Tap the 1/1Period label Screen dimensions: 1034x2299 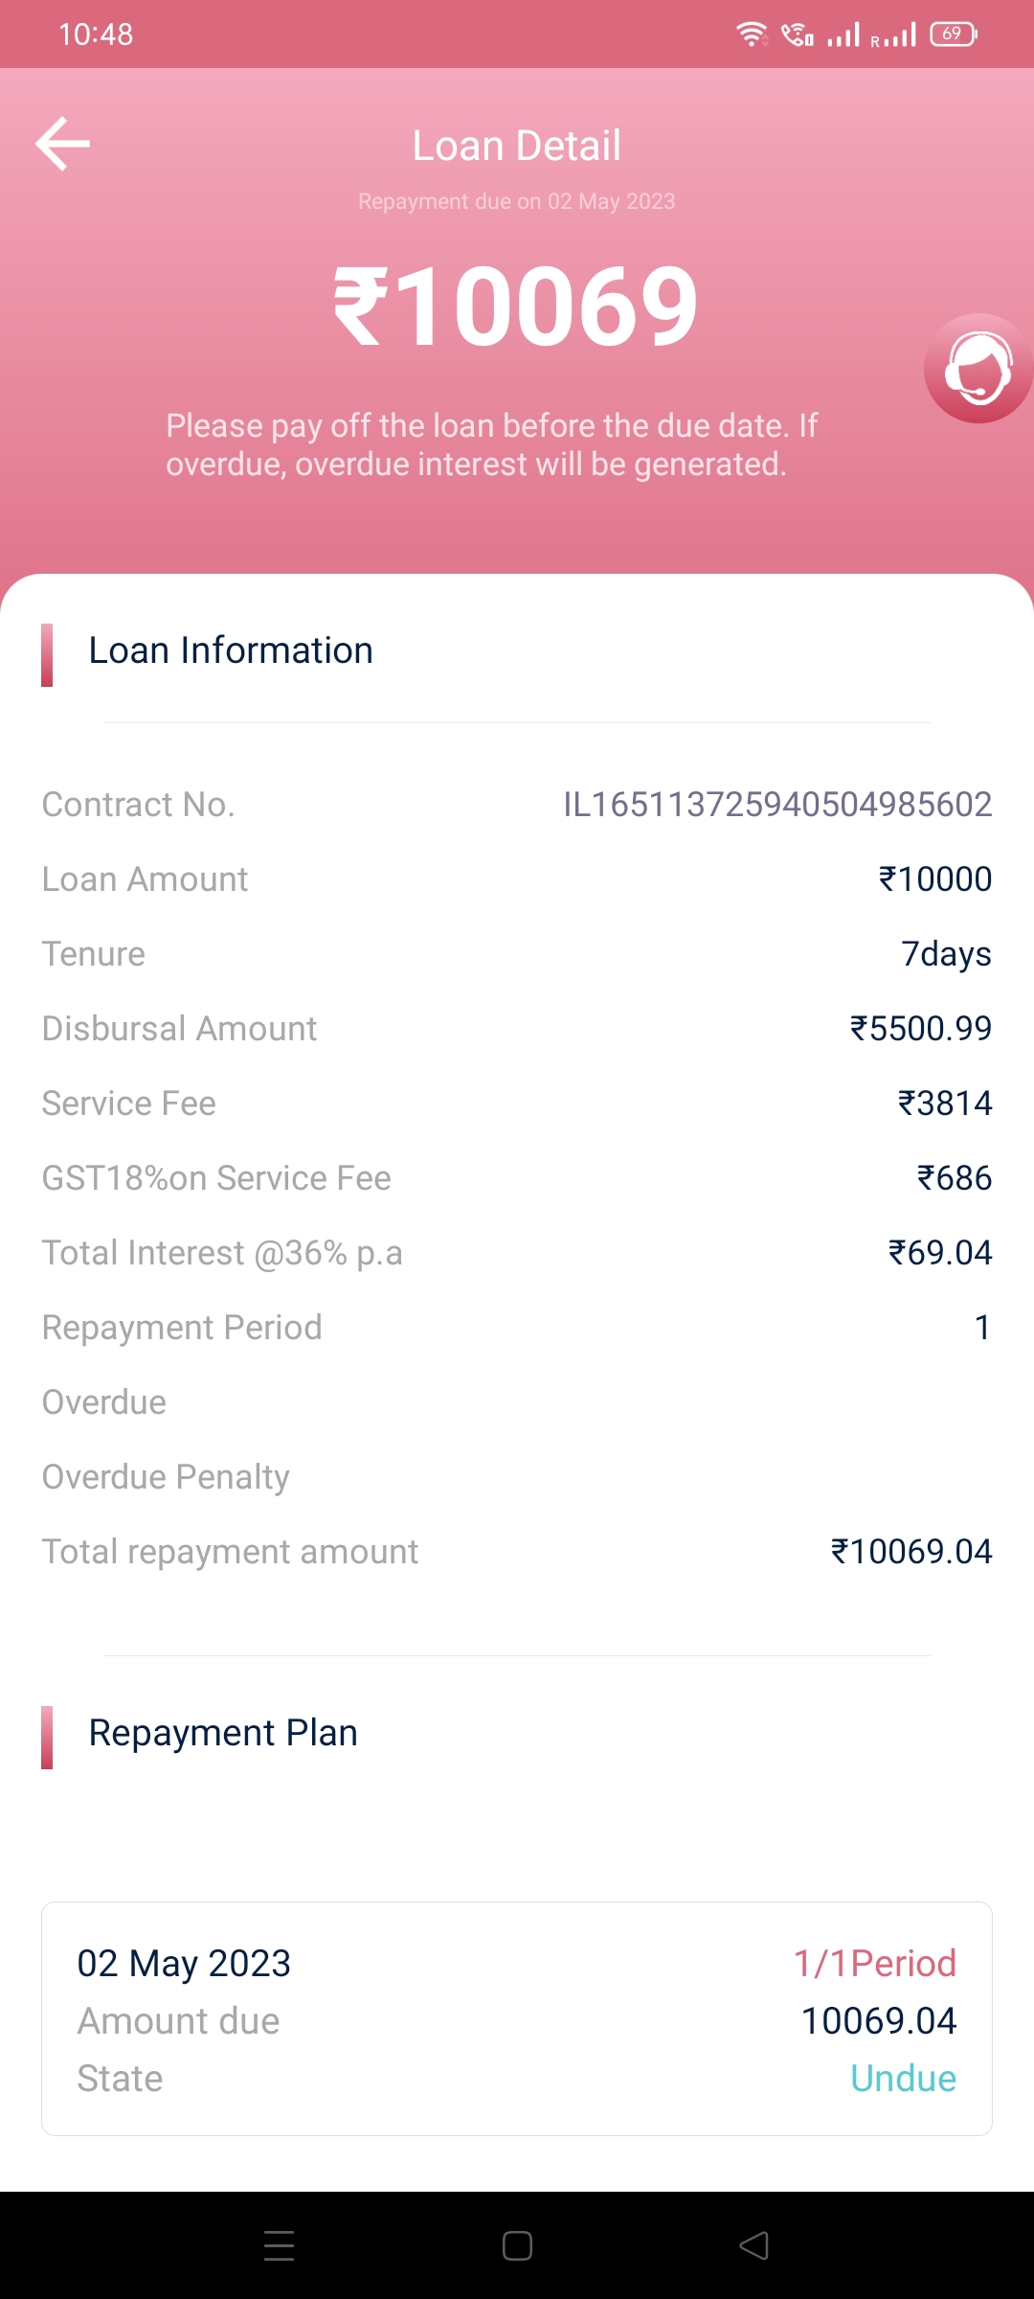874,1964
